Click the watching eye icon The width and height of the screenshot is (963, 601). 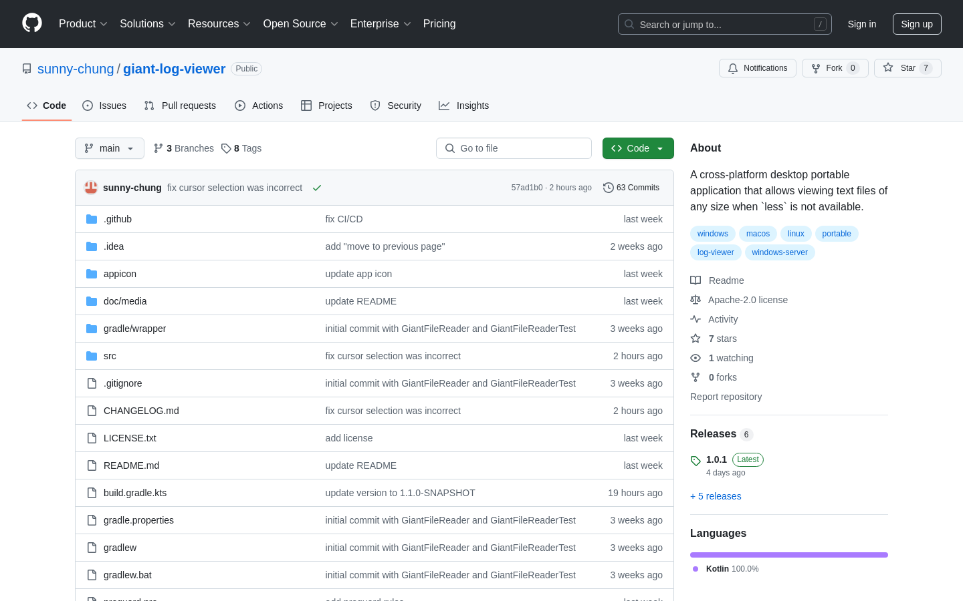coord(695,358)
